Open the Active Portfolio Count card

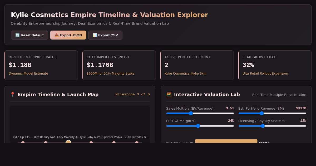coord(197,65)
